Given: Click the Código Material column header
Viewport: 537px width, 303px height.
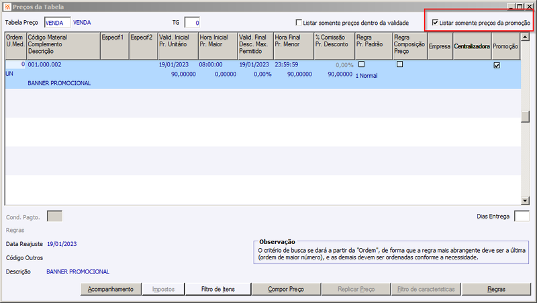Looking at the screenshot, I should click(63, 46).
